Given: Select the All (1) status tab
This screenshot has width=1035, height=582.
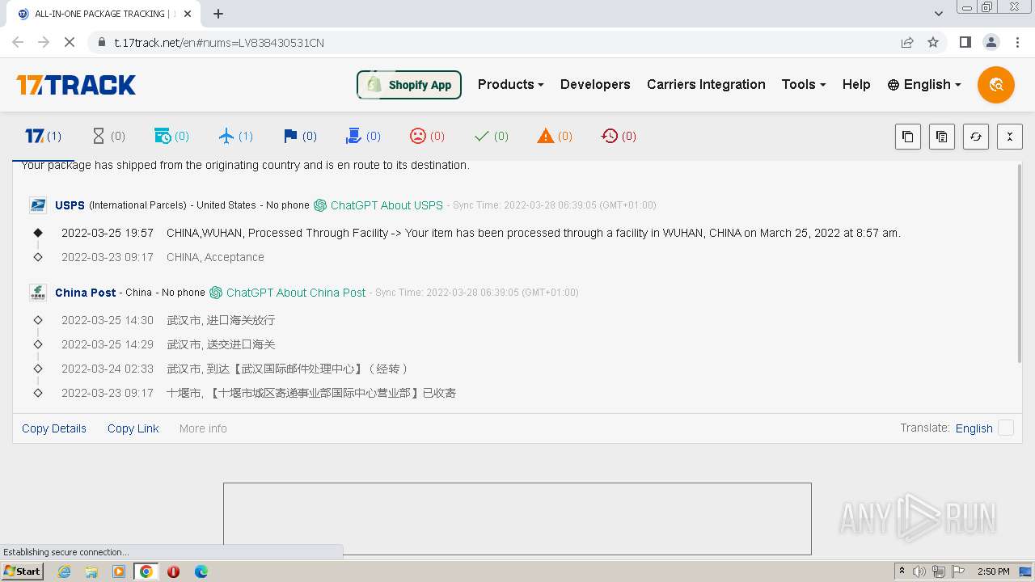Looking at the screenshot, I should point(44,136).
